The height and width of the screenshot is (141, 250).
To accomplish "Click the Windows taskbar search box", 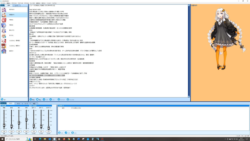I will (19, 139).
